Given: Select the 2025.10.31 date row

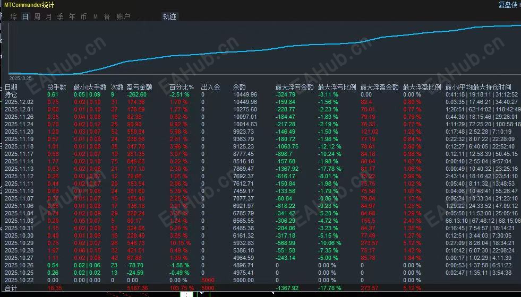Looking at the screenshot, I should point(261,228).
